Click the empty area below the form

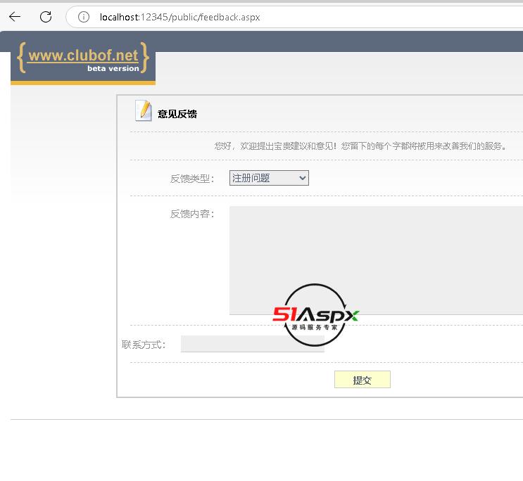(267, 450)
